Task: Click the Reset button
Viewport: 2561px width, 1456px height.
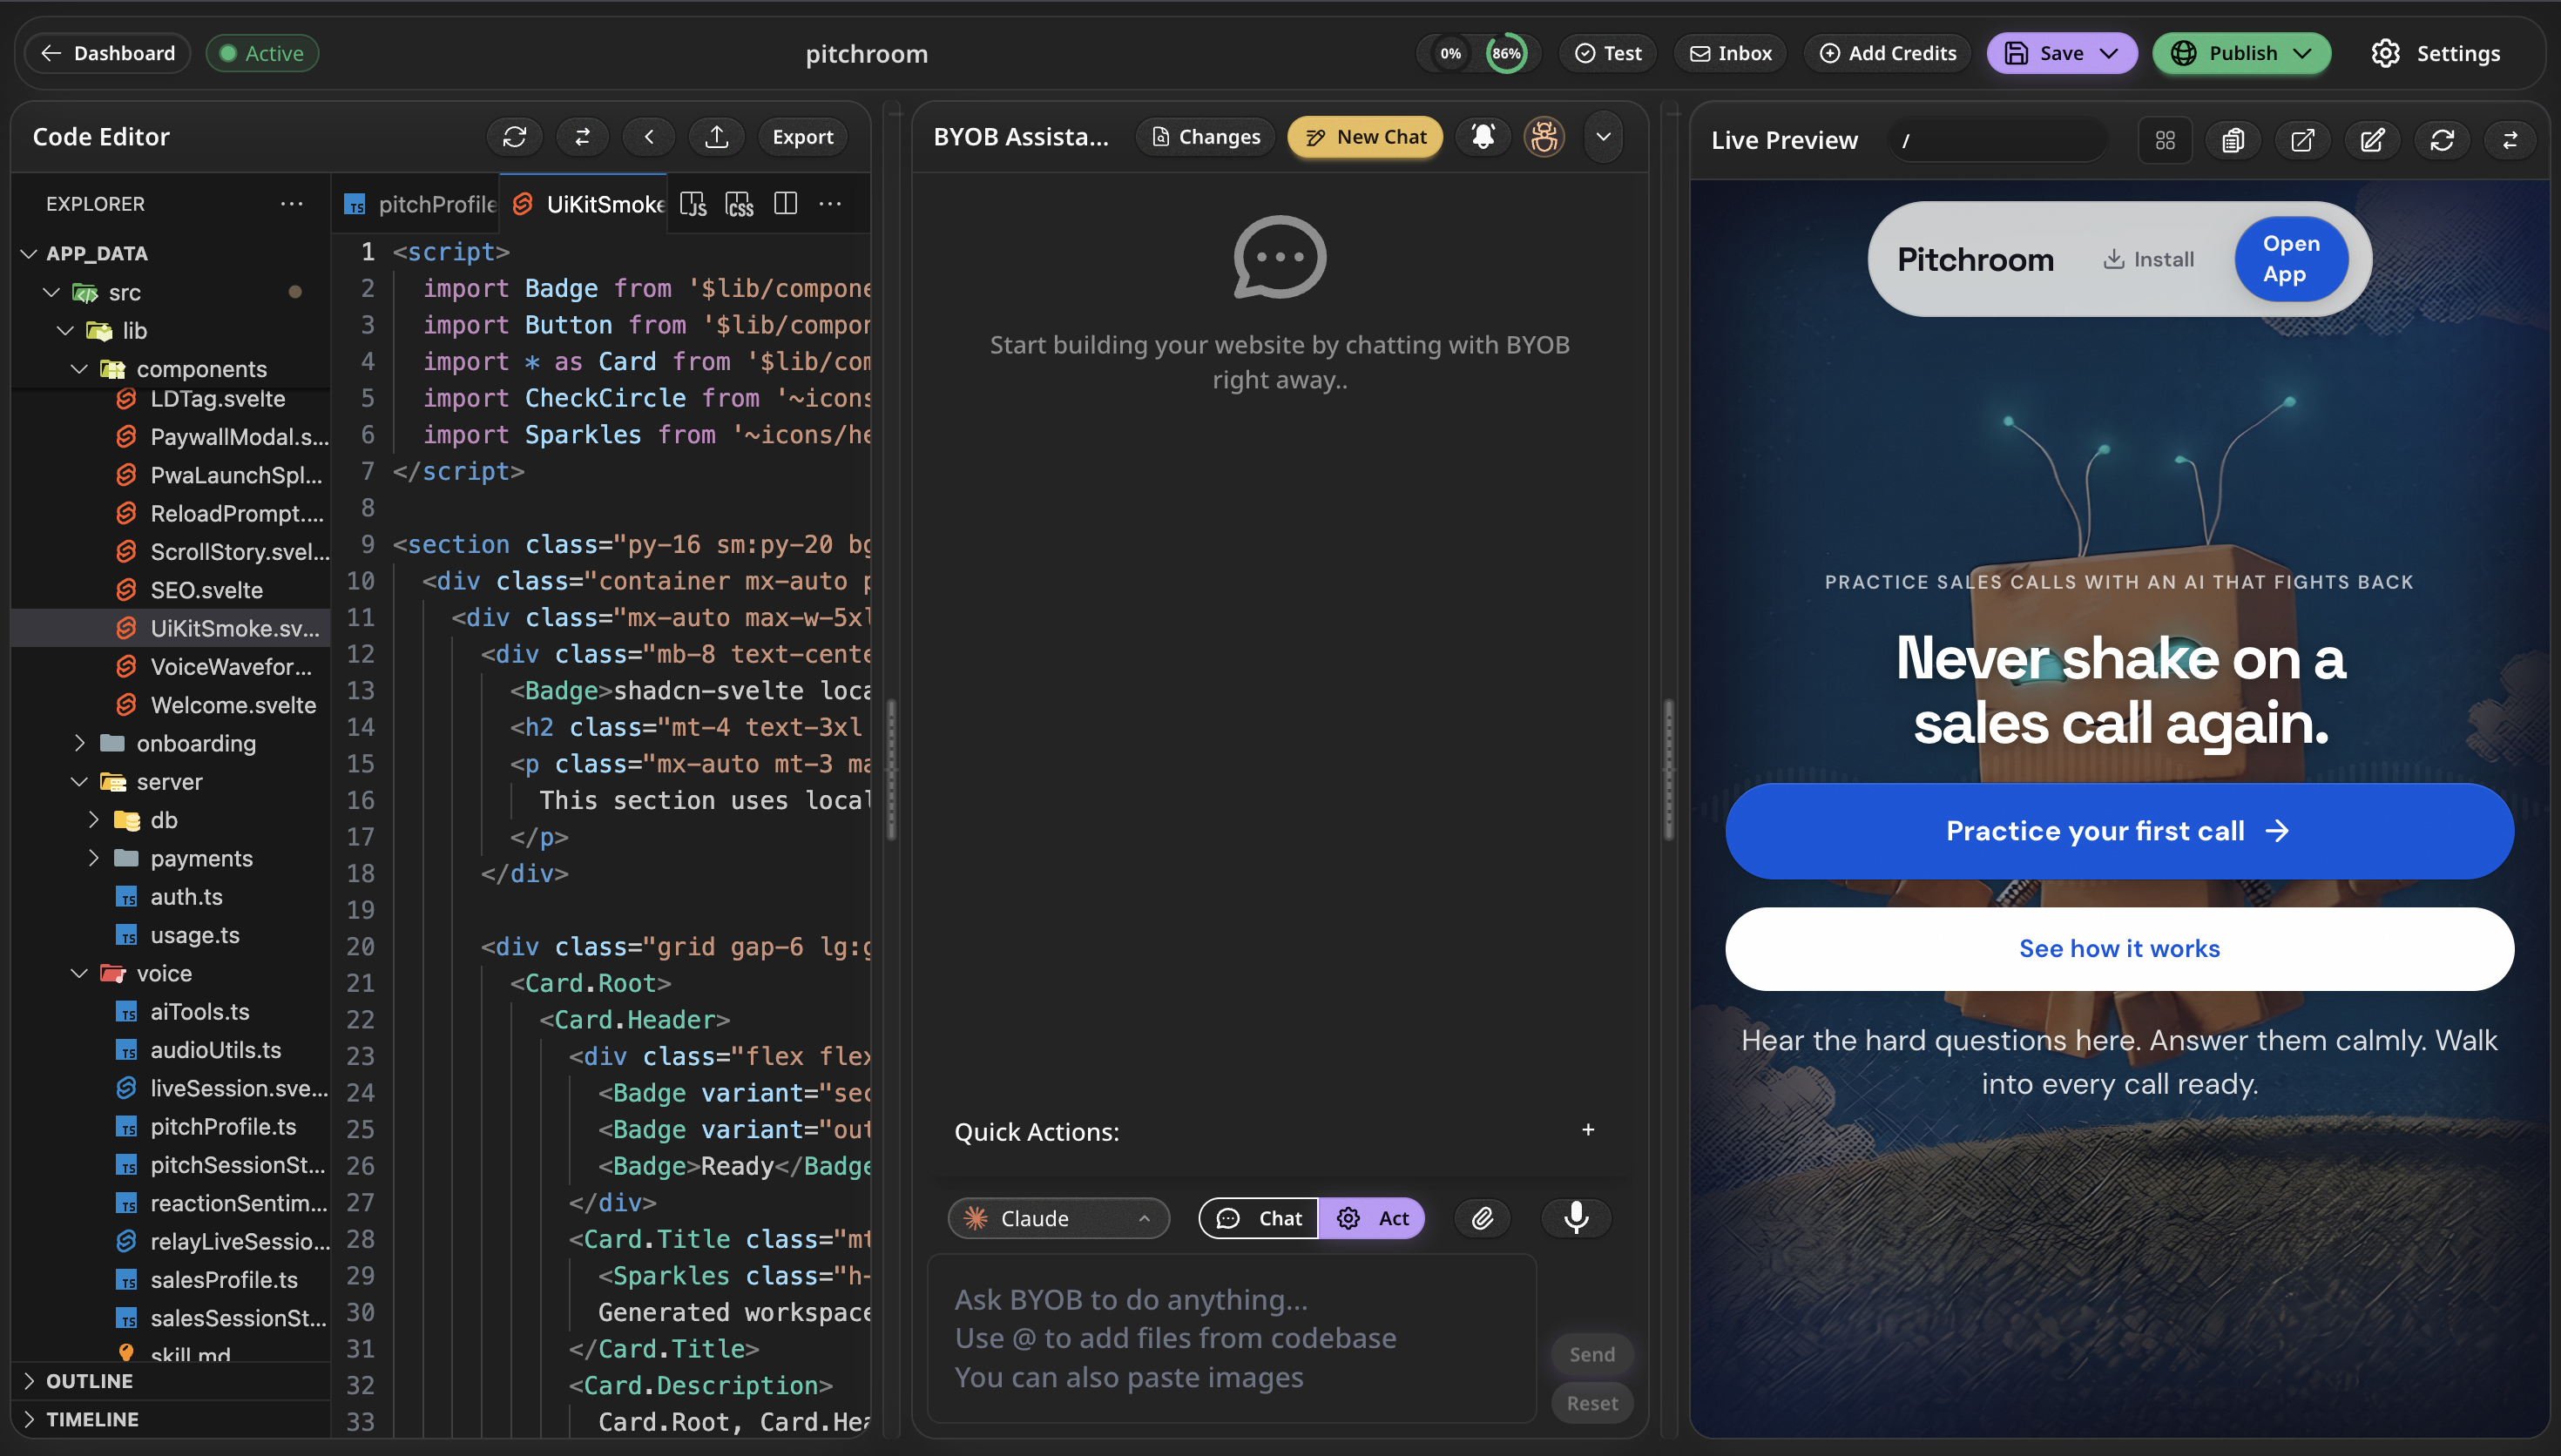Action: coord(1592,1403)
